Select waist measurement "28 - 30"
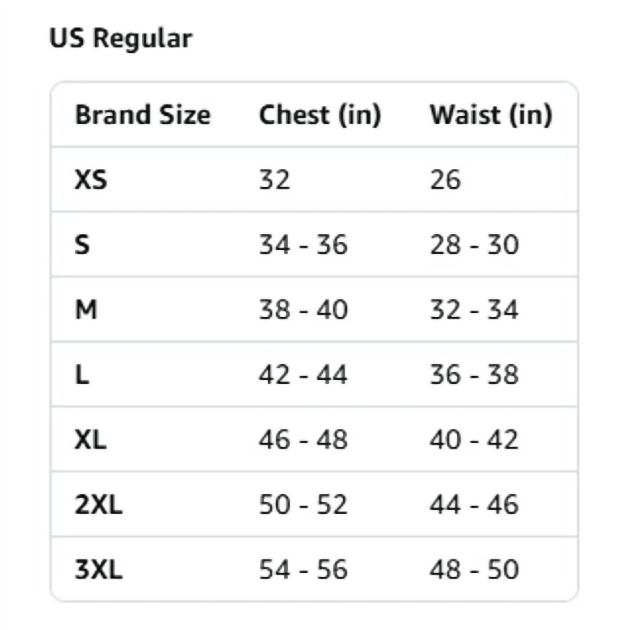 pos(474,244)
